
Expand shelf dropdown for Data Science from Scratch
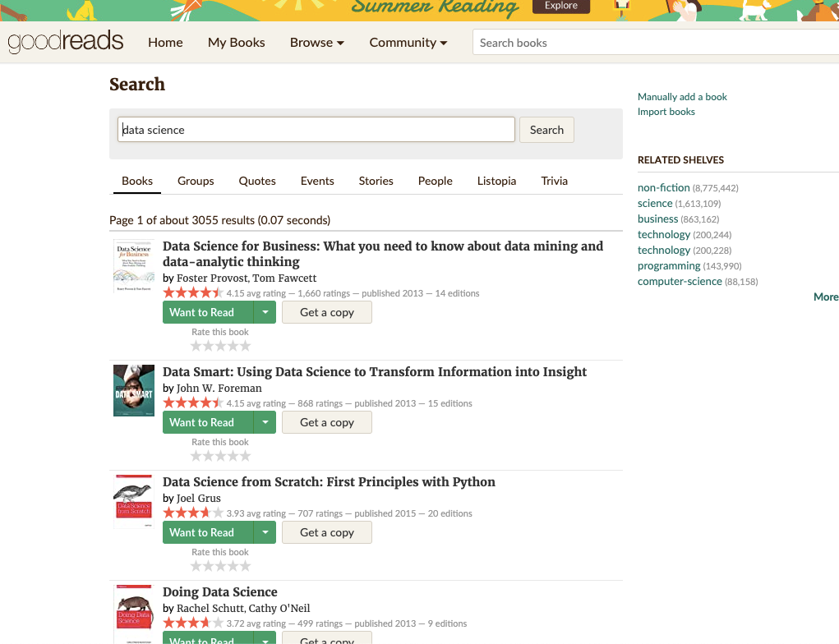tap(265, 532)
